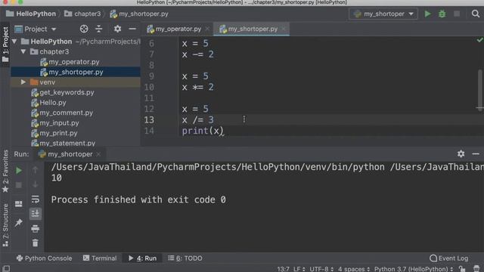This screenshot has height=272, width=484.
Task: Click chapter3 breadcrumb in navigation bar
Action: pos(82,14)
